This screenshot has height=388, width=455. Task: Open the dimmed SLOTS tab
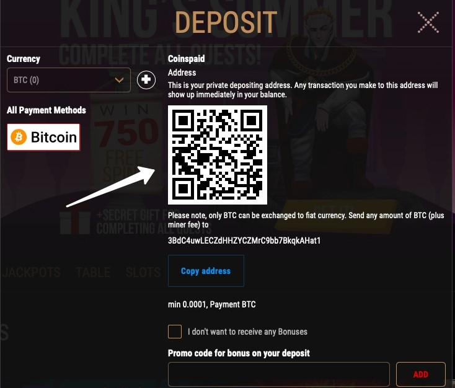143,273
